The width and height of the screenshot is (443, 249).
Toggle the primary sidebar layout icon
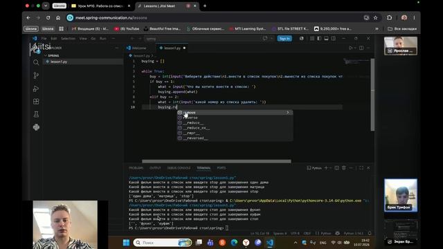tap(319, 39)
